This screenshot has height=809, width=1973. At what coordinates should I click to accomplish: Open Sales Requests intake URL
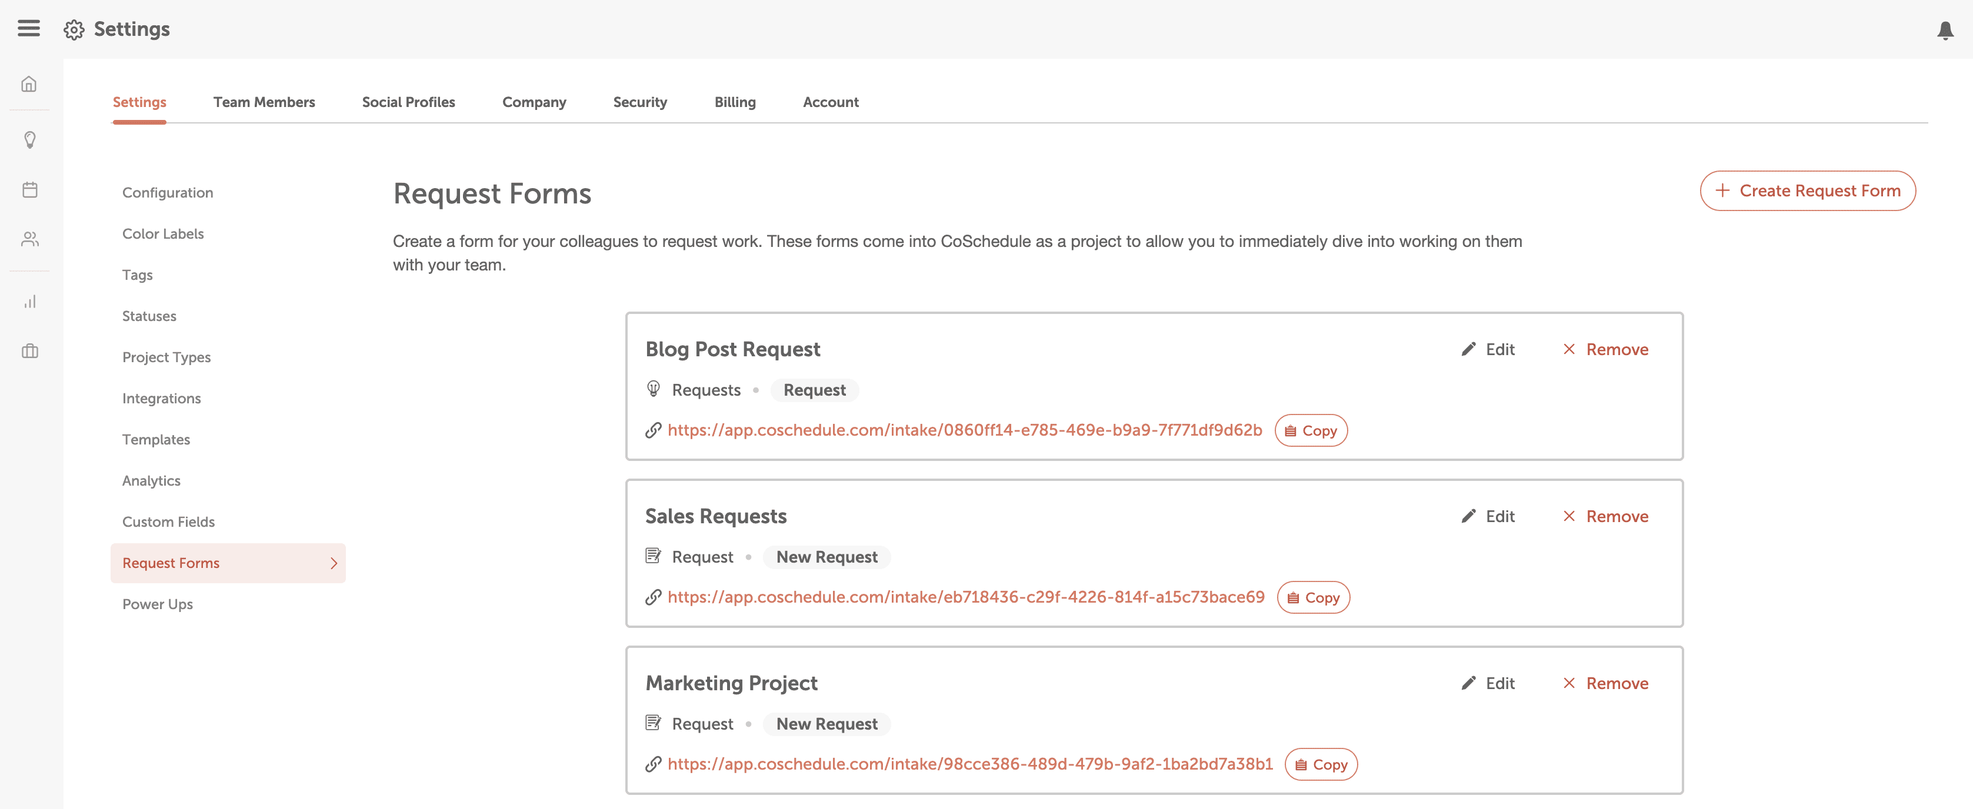point(965,598)
